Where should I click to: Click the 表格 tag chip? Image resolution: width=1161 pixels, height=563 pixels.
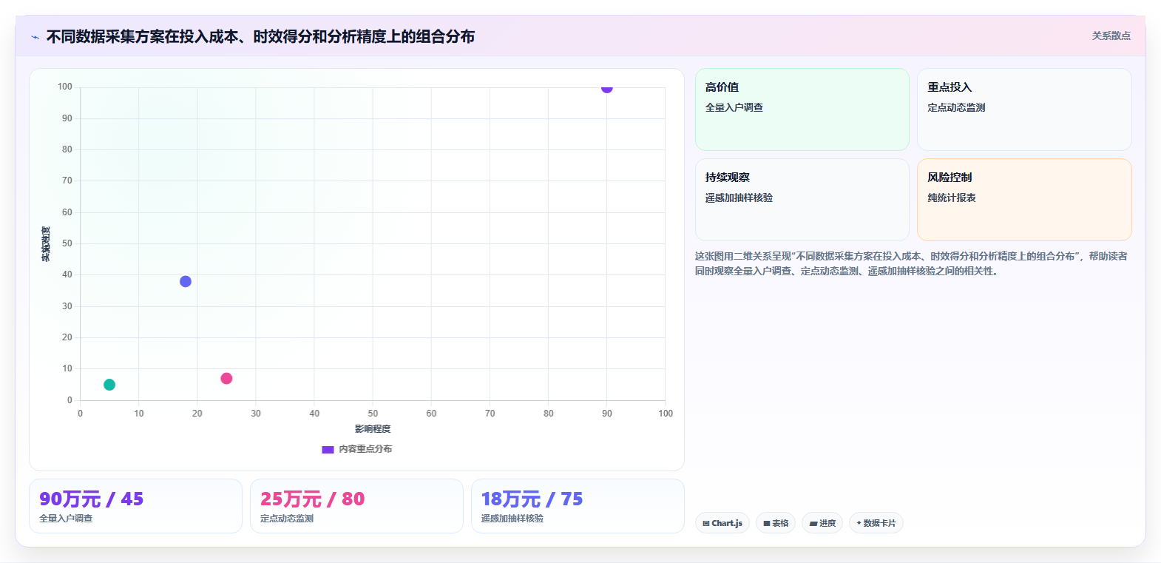click(776, 523)
